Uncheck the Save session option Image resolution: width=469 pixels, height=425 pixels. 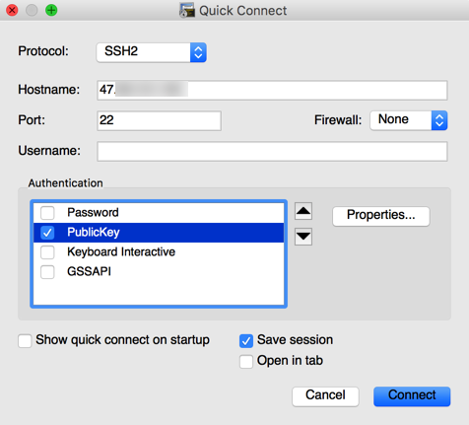point(246,341)
